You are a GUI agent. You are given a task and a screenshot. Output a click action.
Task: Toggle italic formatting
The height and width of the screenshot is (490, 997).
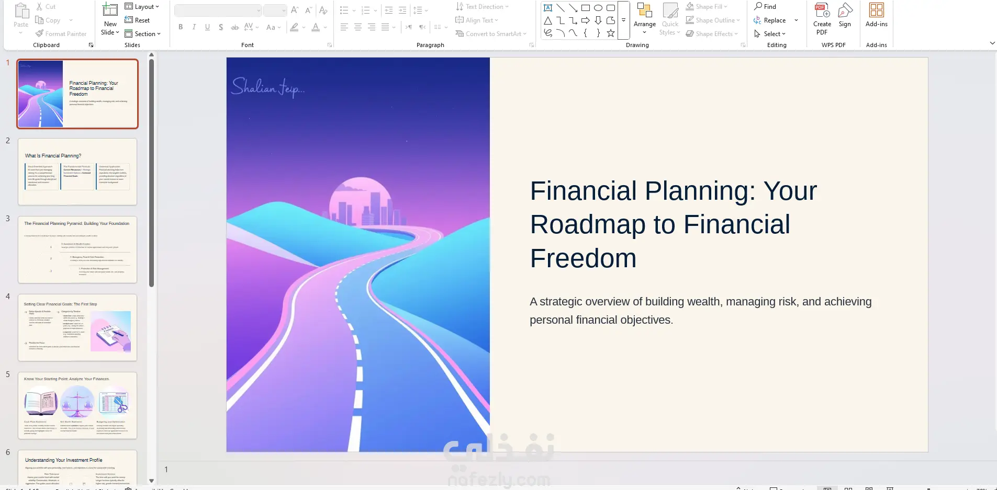click(x=194, y=27)
